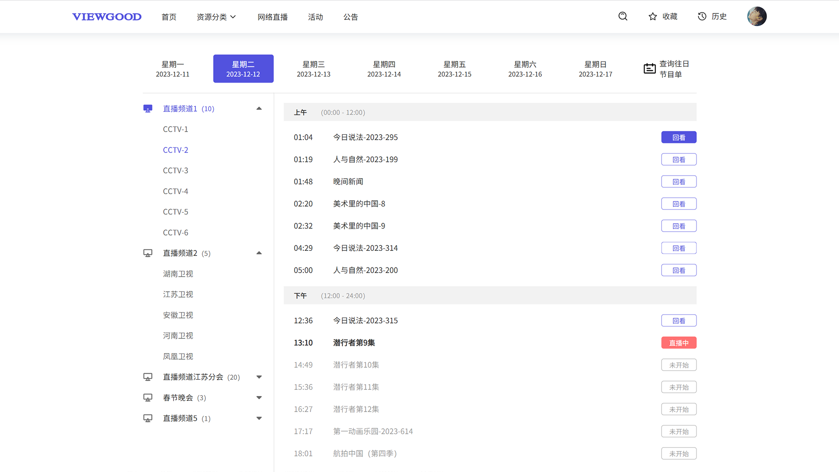Collapse the 直播频道1 group arrow
The height and width of the screenshot is (472, 839).
pos(259,108)
